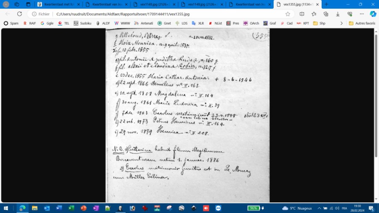The width and height of the screenshot is (379, 213).
Task: Expand the Autres favoris folder
Action: click(362, 23)
